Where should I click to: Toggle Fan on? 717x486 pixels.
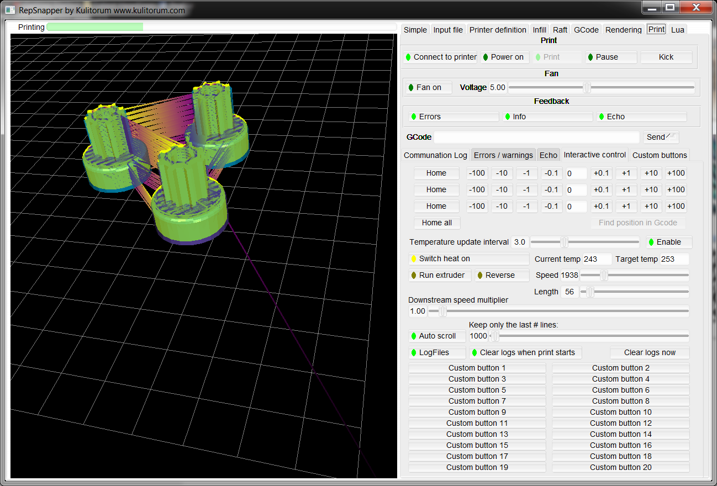(428, 87)
